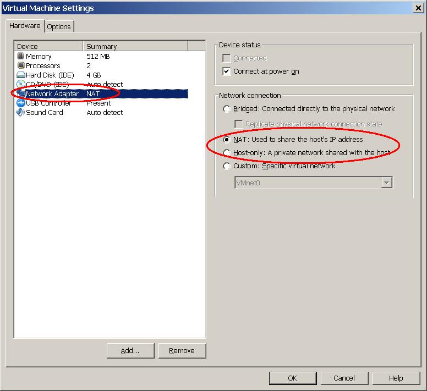
Task: Click the Memory device icon
Action: 21,56
